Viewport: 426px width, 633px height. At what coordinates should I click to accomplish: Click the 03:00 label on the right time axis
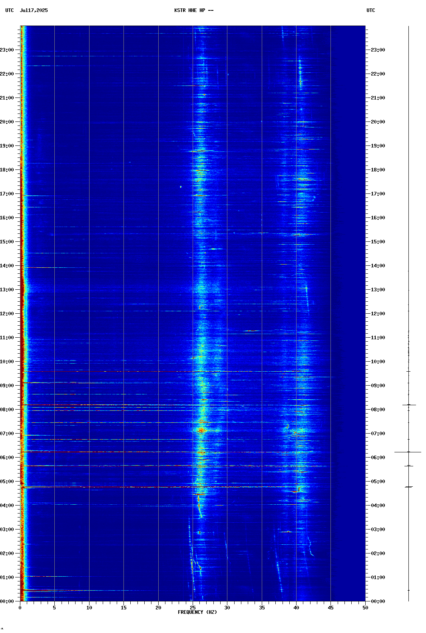[378, 529]
